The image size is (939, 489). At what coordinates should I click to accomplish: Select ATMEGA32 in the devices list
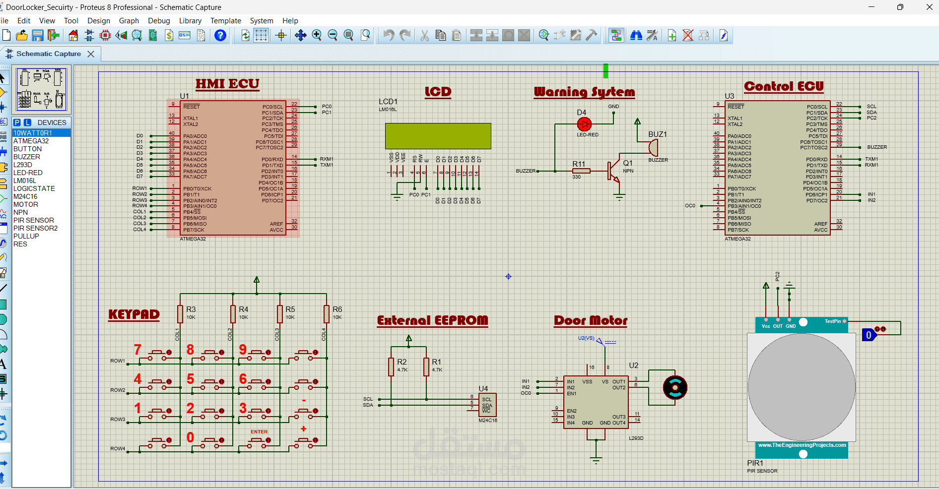click(x=31, y=141)
